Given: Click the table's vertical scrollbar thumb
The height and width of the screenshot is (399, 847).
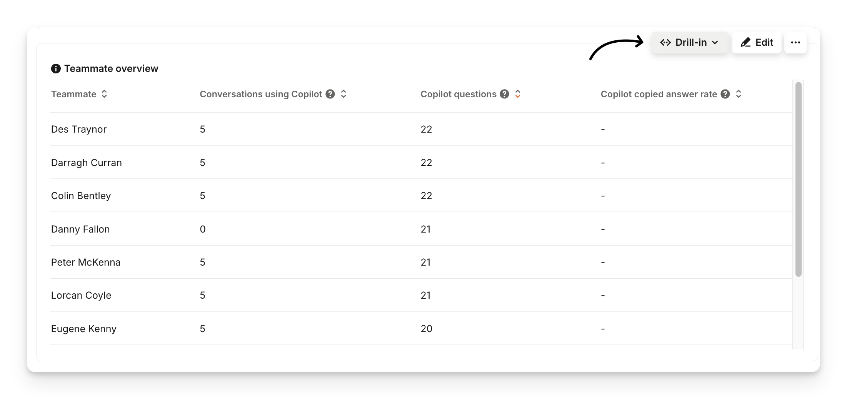Looking at the screenshot, I should click(x=798, y=179).
